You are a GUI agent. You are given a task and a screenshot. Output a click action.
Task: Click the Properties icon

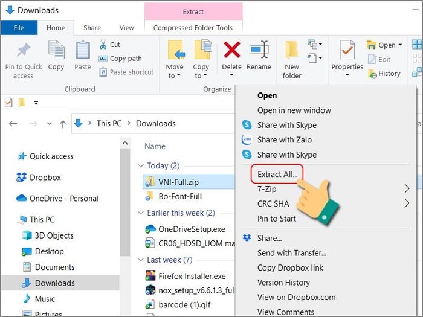click(347, 50)
